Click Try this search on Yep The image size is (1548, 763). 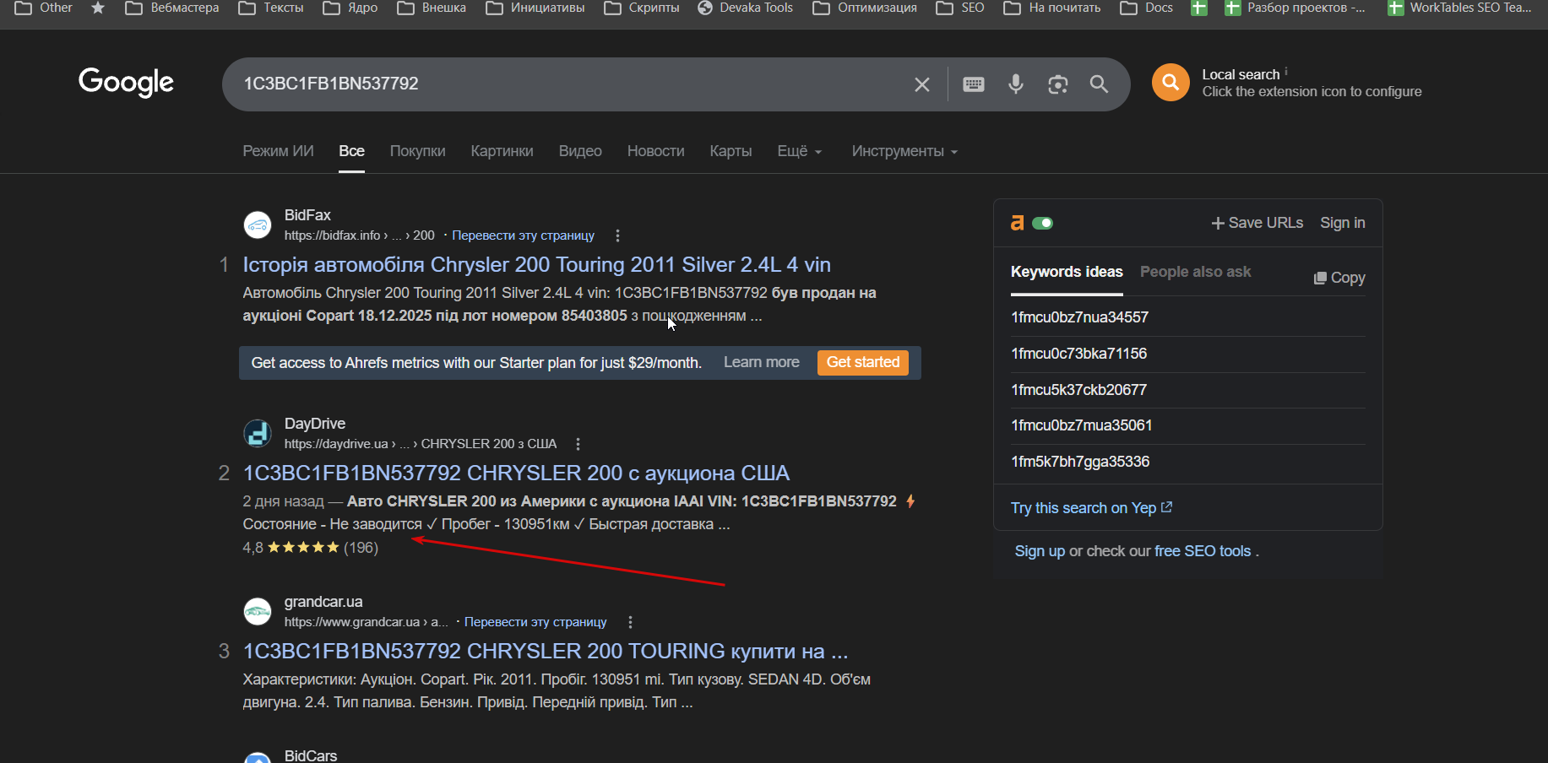(1091, 508)
